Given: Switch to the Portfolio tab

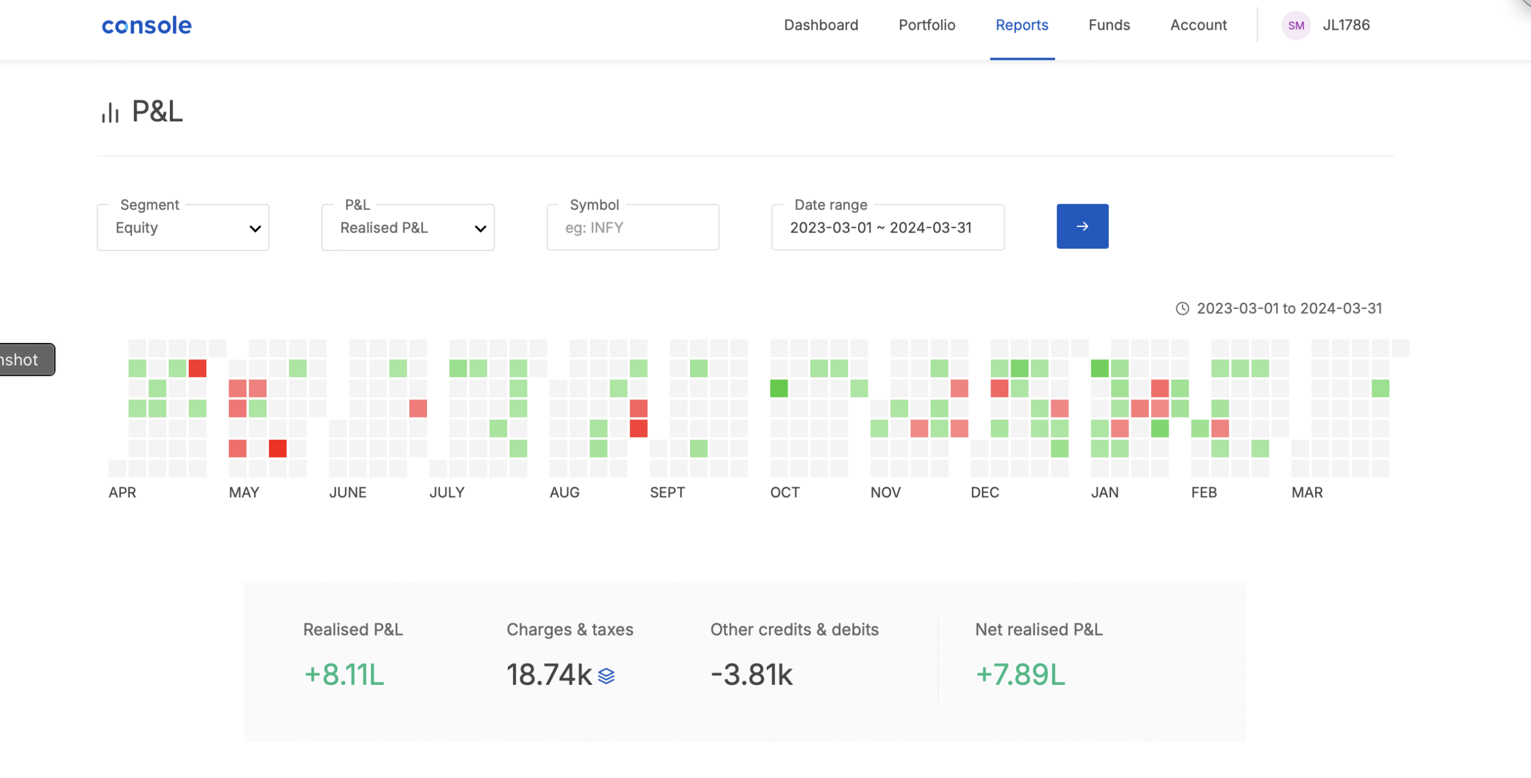Looking at the screenshot, I should click(926, 25).
